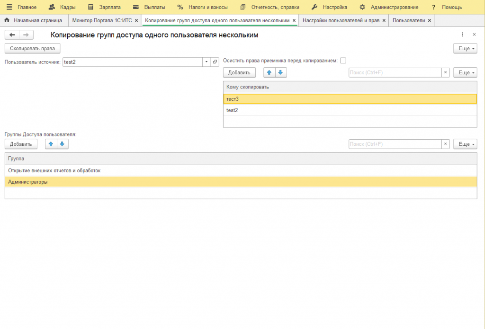Viewport: 485px width, 329px height.
Task: Open the Администрирование menu
Action: (x=395, y=7)
